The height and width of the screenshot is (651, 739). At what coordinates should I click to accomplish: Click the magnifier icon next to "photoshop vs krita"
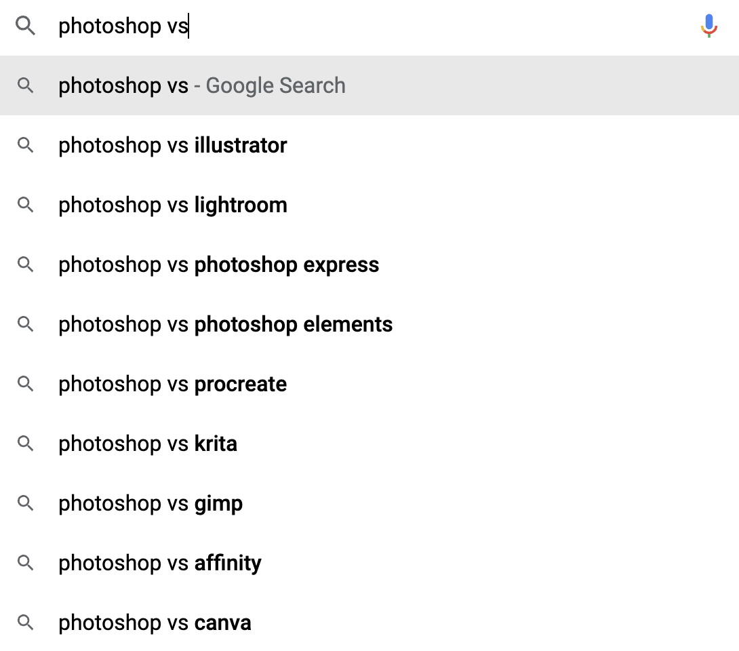point(26,443)
